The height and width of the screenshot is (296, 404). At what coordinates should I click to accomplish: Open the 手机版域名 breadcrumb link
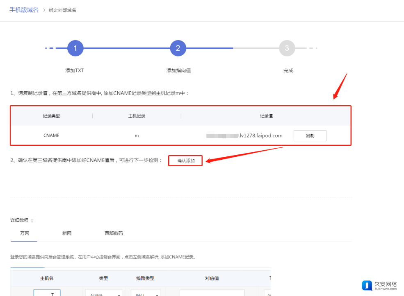coord(24,10)
